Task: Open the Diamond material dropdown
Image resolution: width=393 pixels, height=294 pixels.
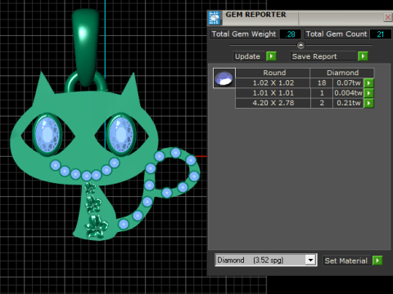Action: [x=310, y=261]
